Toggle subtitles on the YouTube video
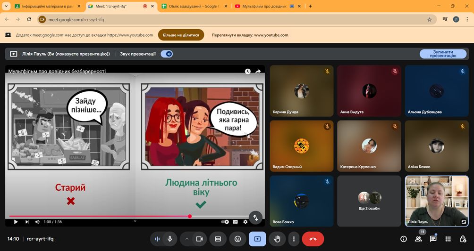This screenshot has height=251, width=474. tap(236, 222)
